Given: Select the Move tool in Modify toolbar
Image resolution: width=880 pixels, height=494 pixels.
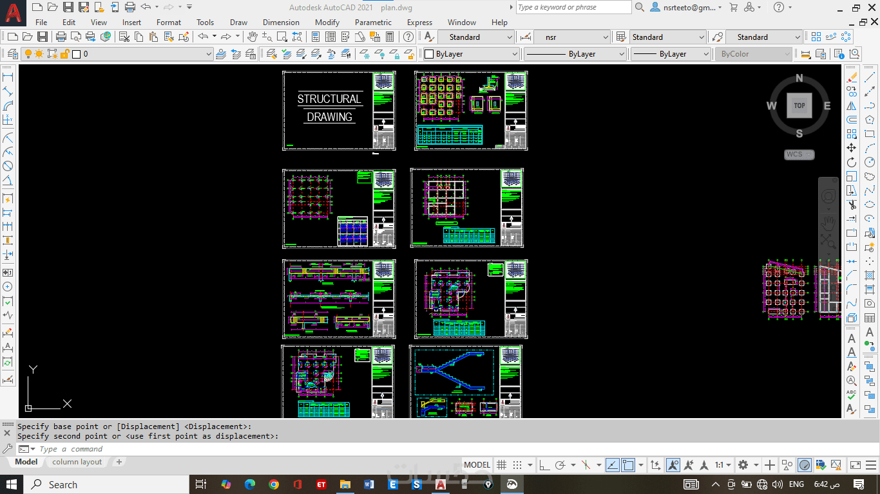Looking at the screenshot, I should tap(852, 148).
